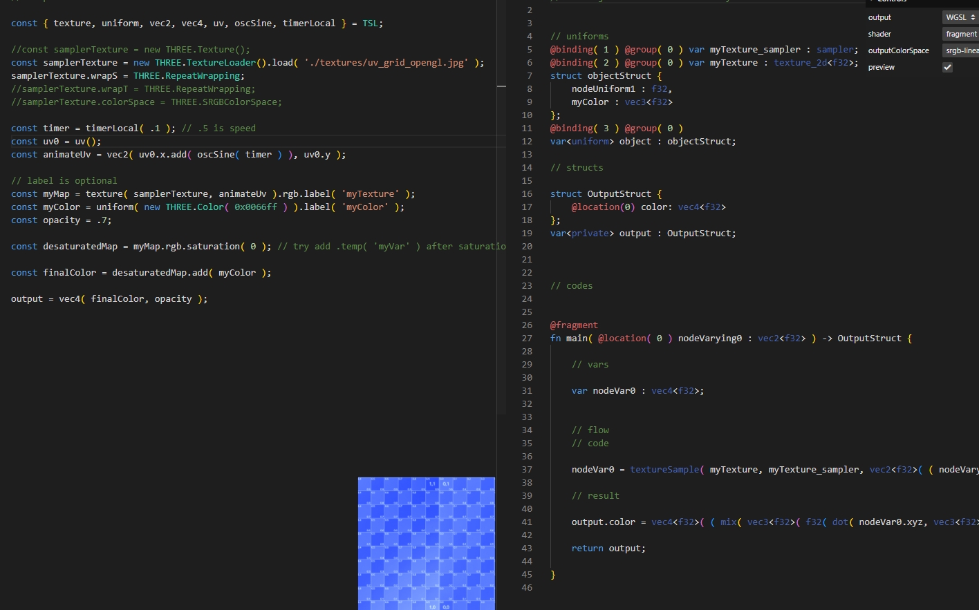Click the 'const uv0 = uv();' line

tap(56, 142)
